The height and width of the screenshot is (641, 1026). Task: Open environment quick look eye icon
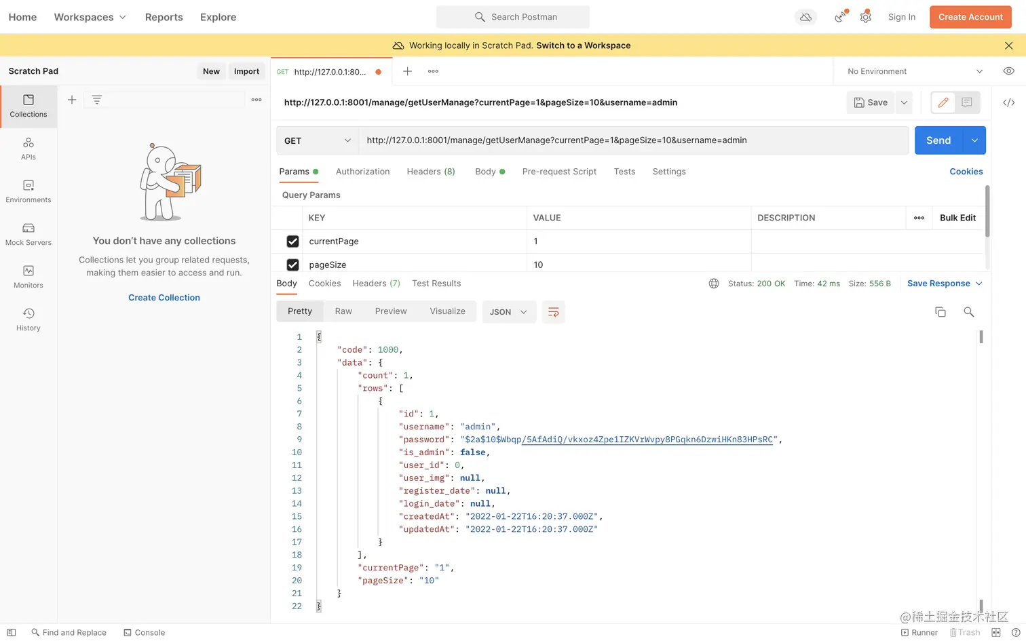pos(1009,71)
